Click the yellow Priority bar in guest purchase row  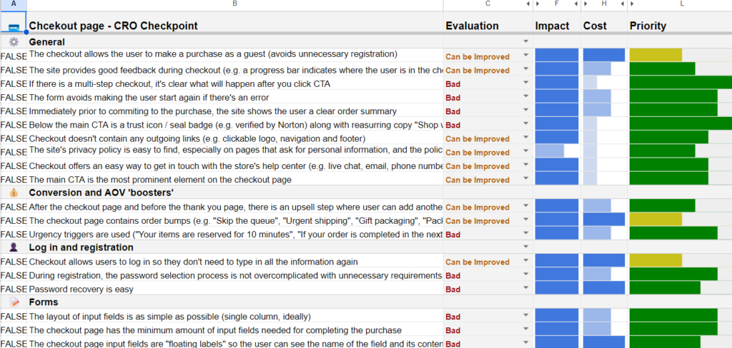[x=656, y=55]
